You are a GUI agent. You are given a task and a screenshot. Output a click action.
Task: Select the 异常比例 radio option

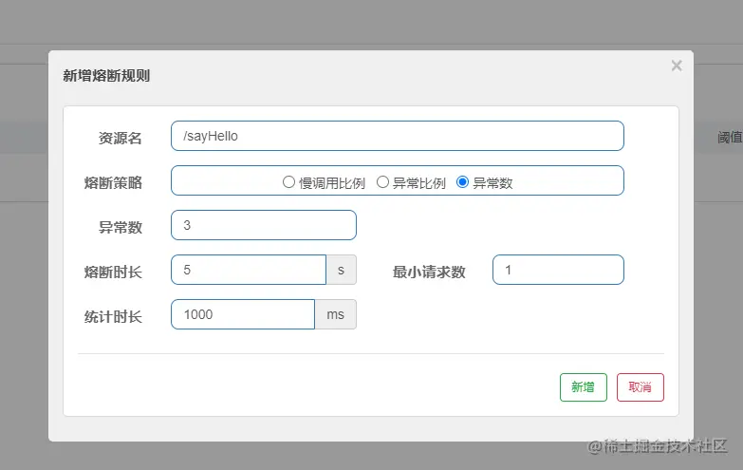pyautogui.click(x=382, y=182)
